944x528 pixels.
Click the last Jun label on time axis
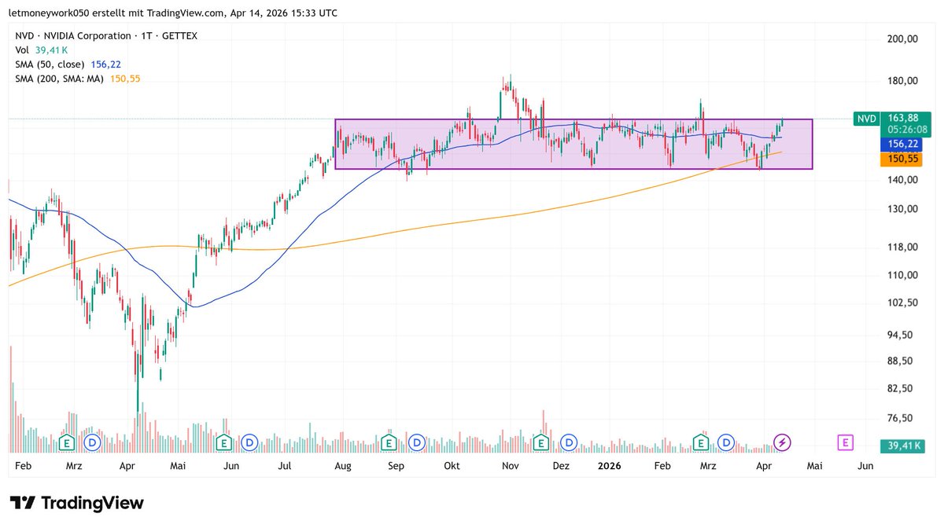865,466
